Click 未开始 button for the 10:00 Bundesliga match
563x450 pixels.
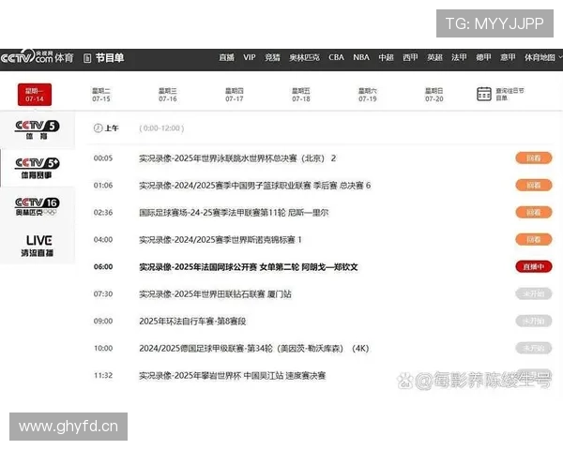click(x=534, y=348)
